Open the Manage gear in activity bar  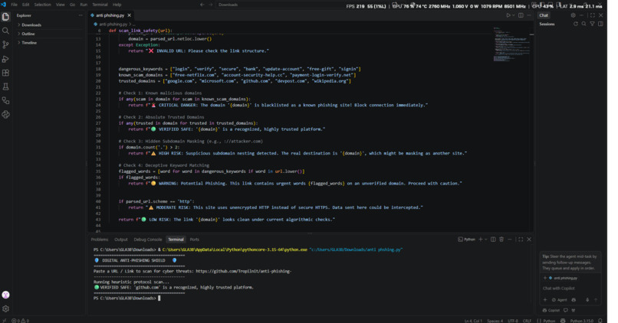[5, 308]
